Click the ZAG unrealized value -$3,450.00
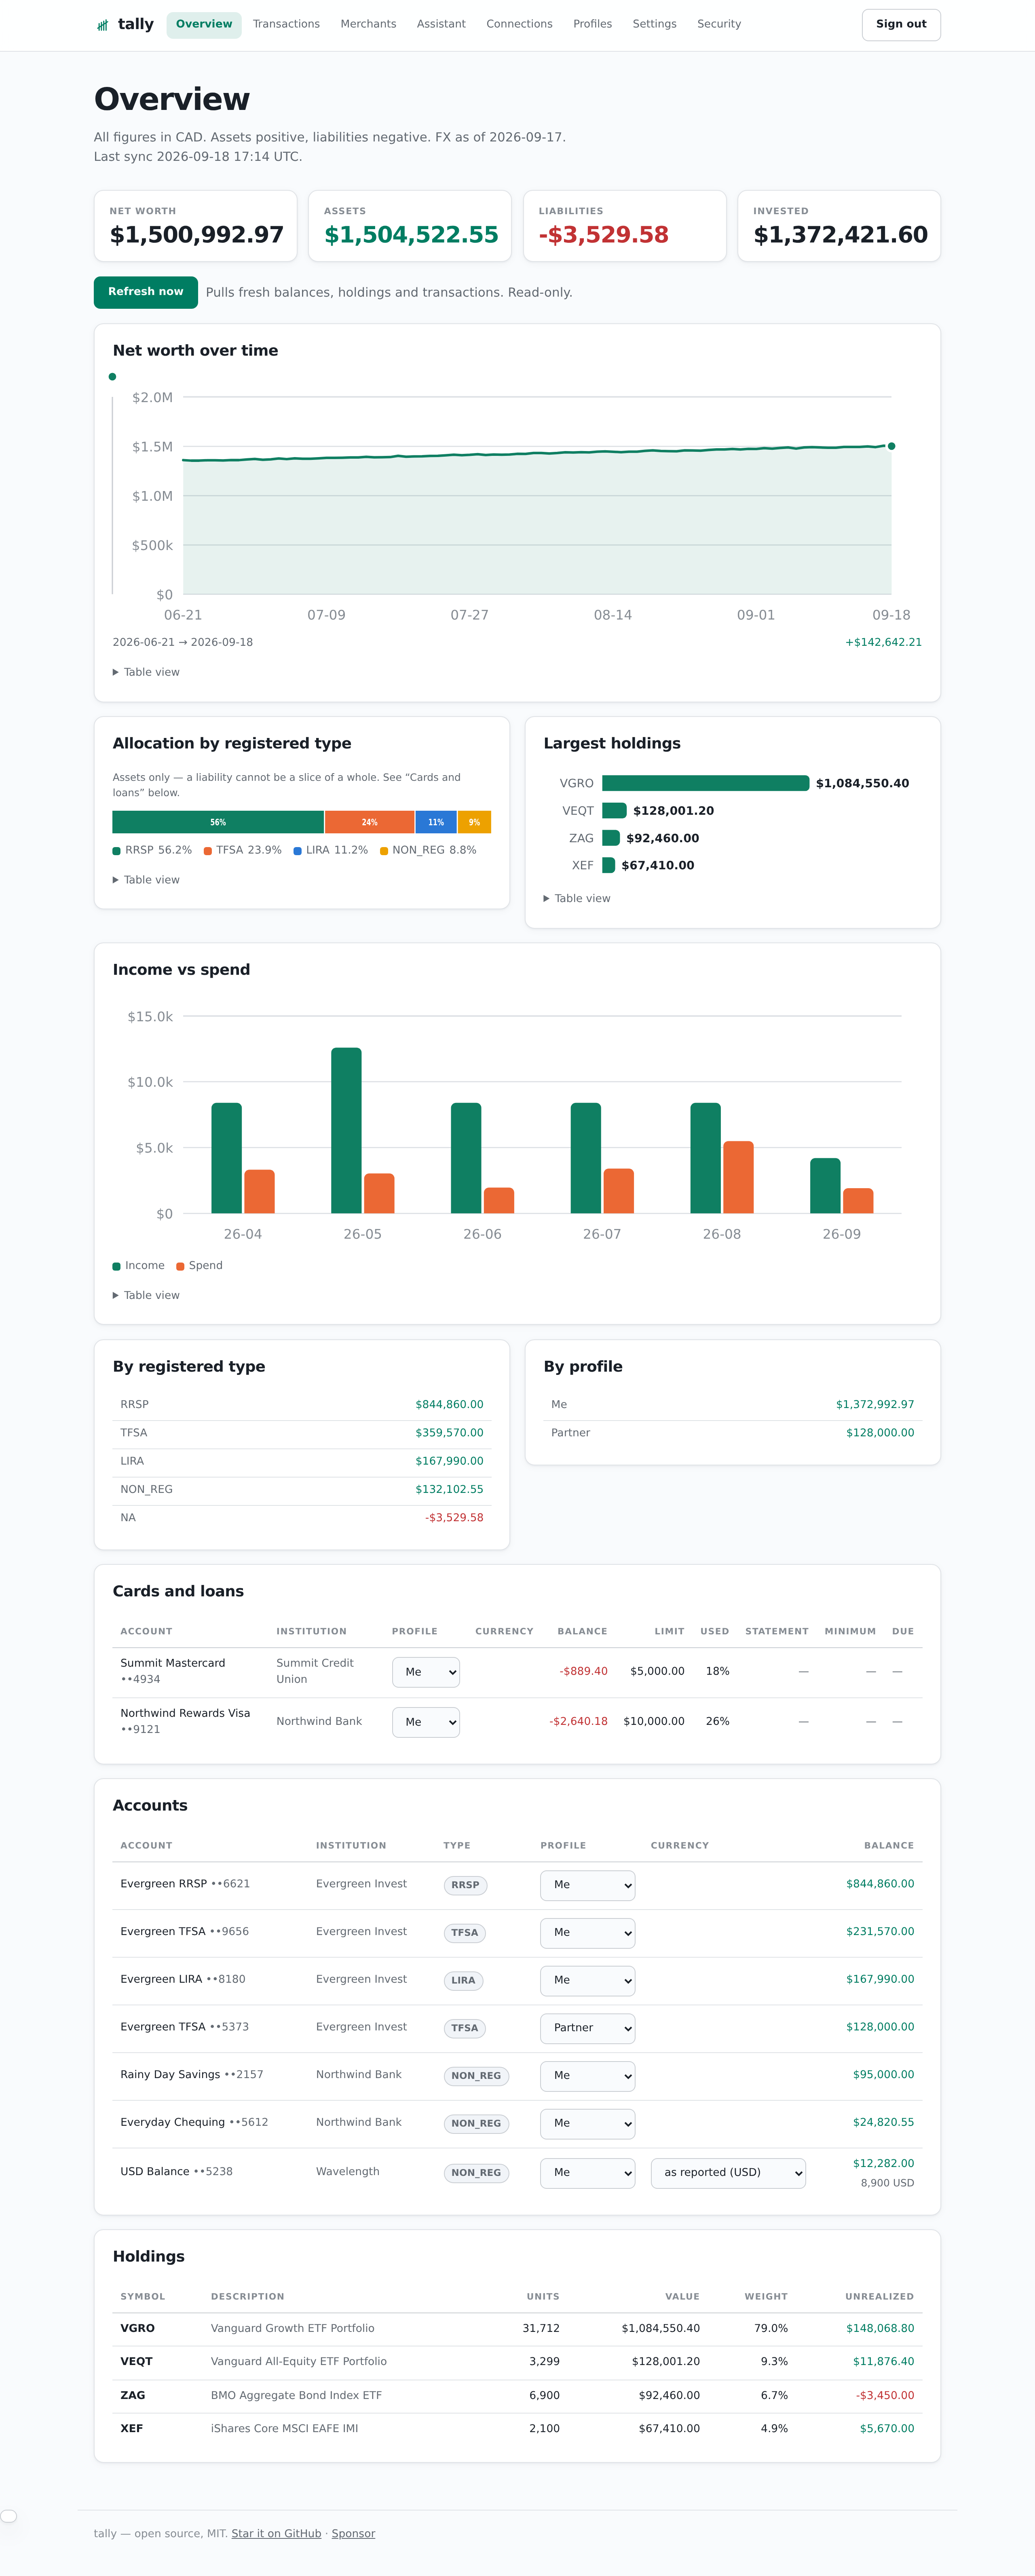 click(885, 2395)
